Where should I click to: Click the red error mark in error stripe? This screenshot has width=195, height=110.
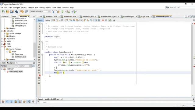tap(194, 67)
